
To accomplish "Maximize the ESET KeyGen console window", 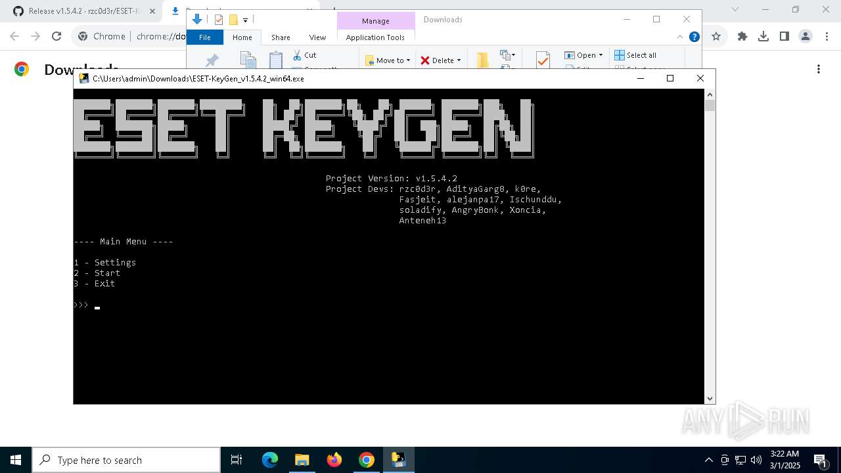I will point(670,78).
